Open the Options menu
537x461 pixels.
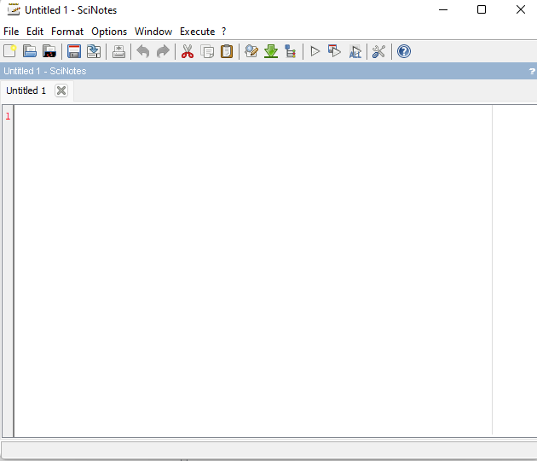coord(109,32)
